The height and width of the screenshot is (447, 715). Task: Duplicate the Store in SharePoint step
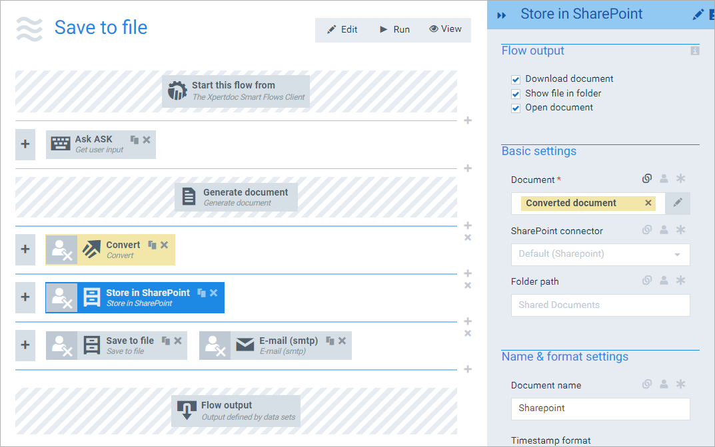tap(201, 293)
